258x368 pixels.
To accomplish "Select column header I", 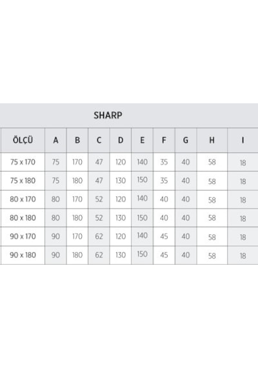I will coord(243,140).
